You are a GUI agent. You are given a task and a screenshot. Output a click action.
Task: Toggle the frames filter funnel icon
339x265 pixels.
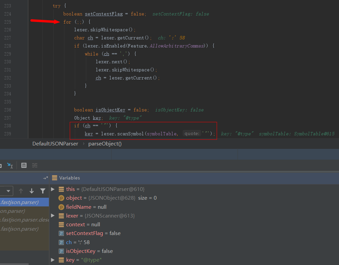43,191
